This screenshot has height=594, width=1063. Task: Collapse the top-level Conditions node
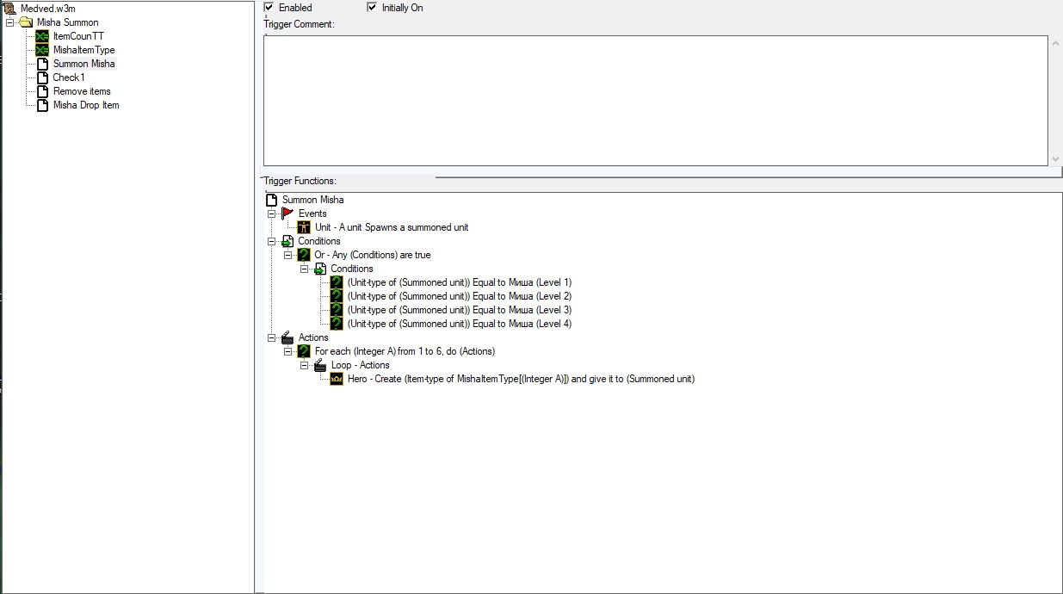272,241
